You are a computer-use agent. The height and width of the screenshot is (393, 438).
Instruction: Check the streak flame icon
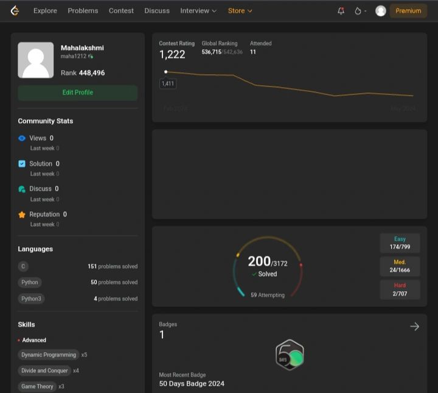point(358,11)
